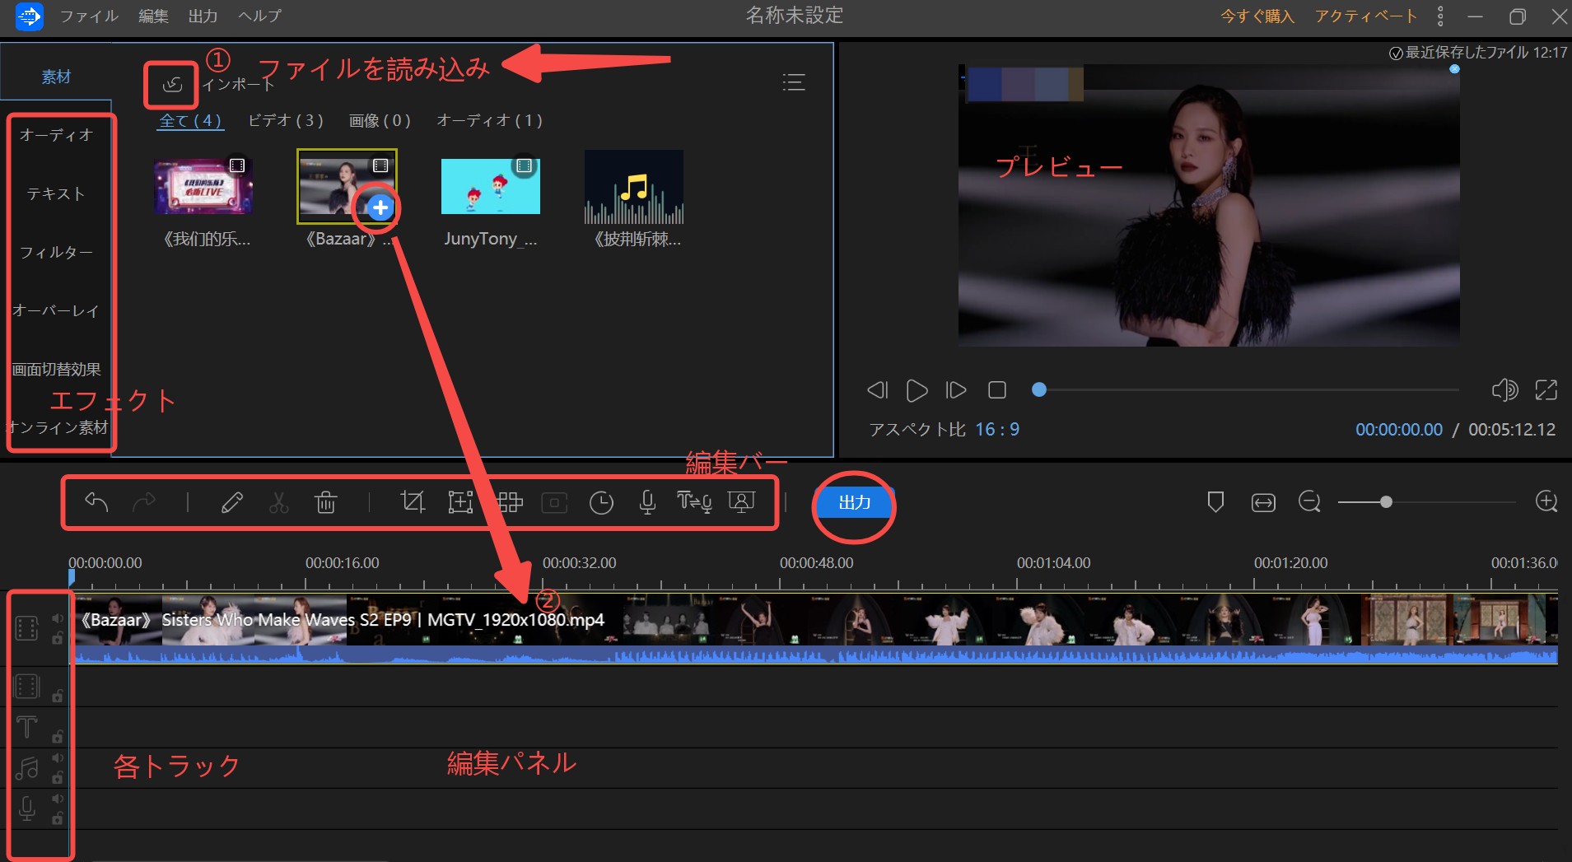
Task: Start voiceover recording with the toolbar microphone
Action: coord(648,502)
